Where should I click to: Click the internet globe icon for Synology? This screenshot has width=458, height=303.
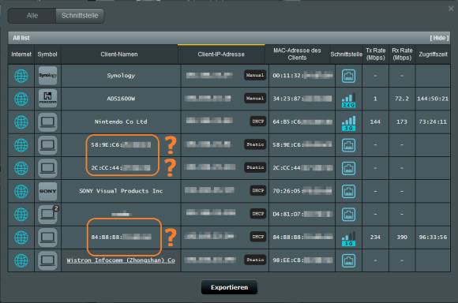click(21, 76)
